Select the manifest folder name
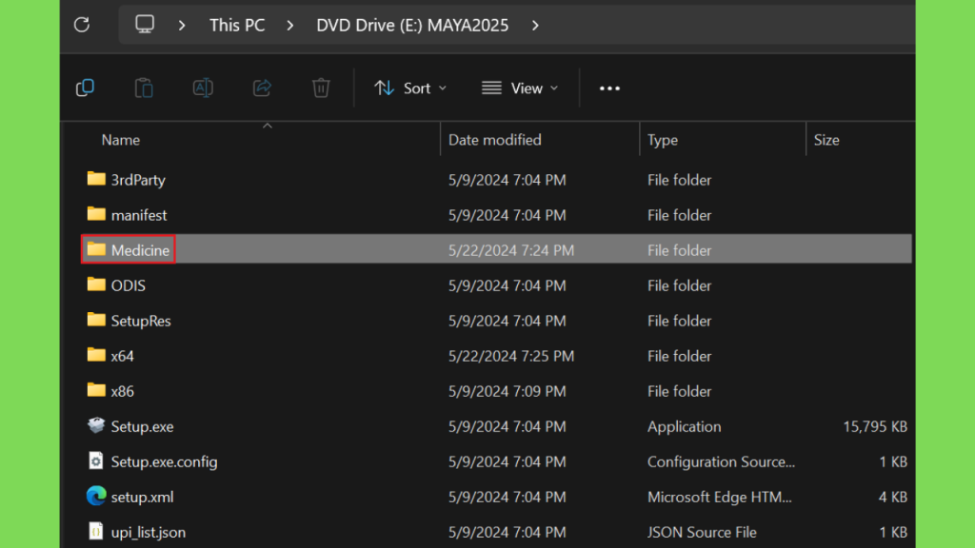This screenshot has width=975, height=548. pos(139,215)
